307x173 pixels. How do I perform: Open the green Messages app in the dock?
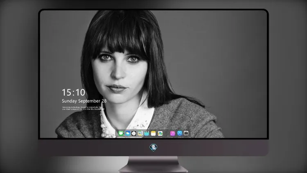[121, 133]
